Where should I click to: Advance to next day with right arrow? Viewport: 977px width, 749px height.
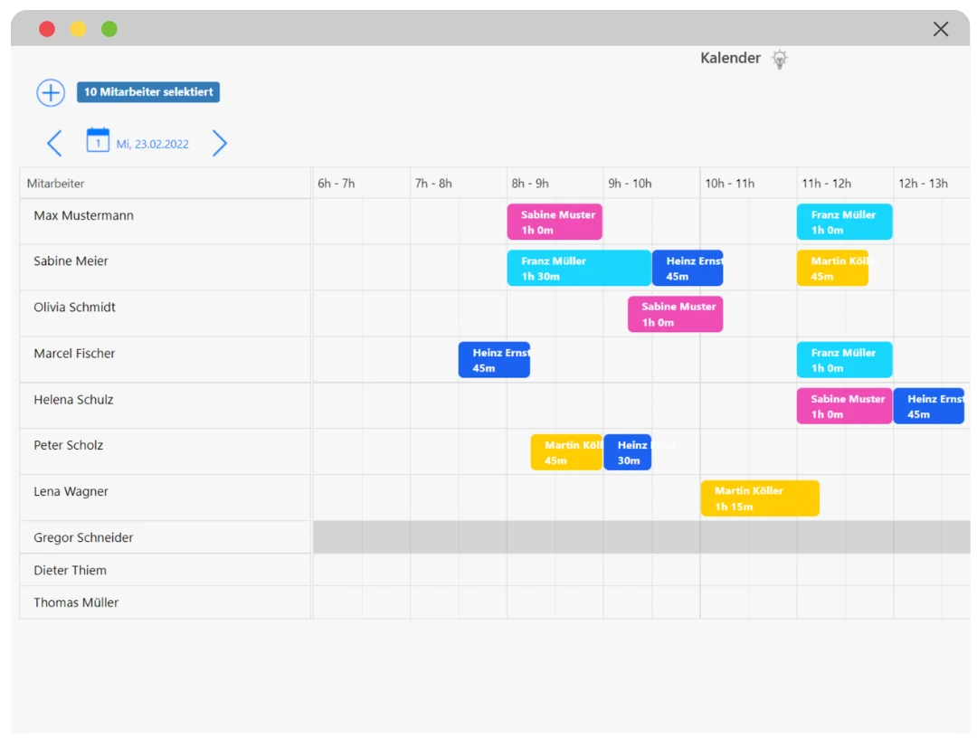coord(219,143)
